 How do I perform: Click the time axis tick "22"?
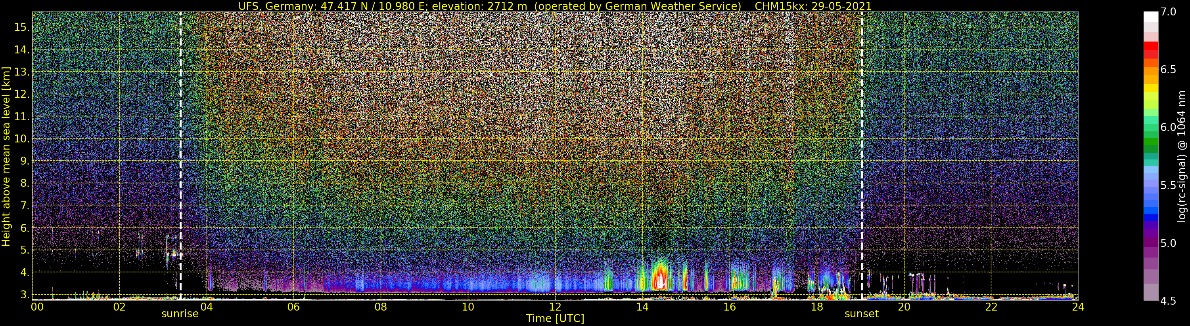pyautogui.click(x=991, y=307)
